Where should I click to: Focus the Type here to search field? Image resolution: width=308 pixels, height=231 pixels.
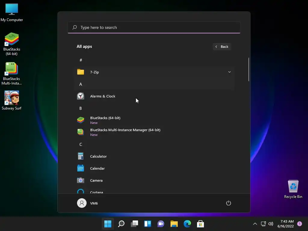(154, 27)
